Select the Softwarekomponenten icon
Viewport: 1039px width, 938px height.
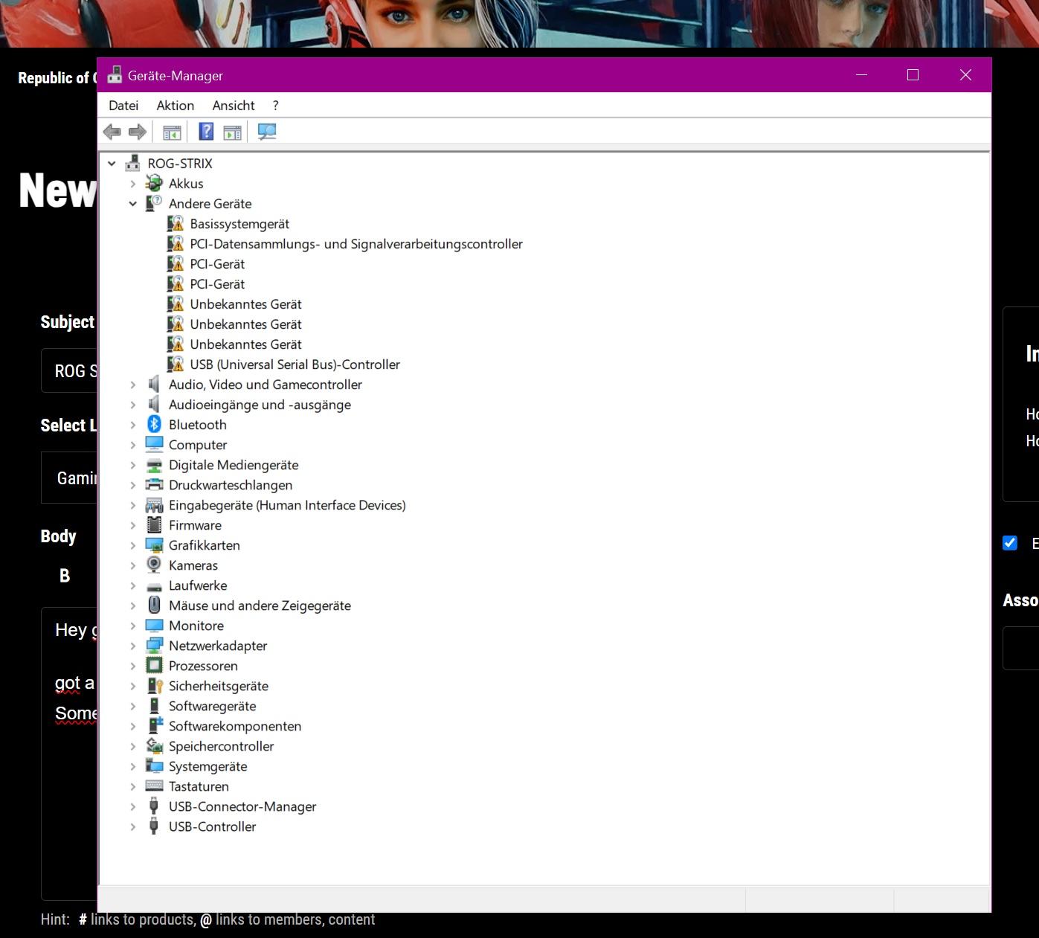[x=154, y=725]
